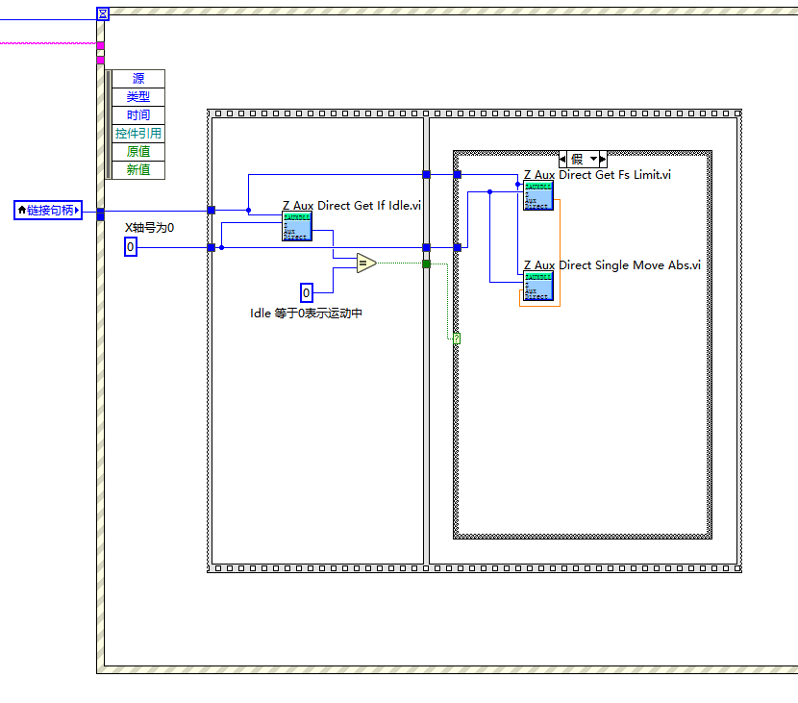This screenshot has width=798, height=703.
Task: Click the 链接句柄 reference terminal icon
Action: click(x=48, y=211)
